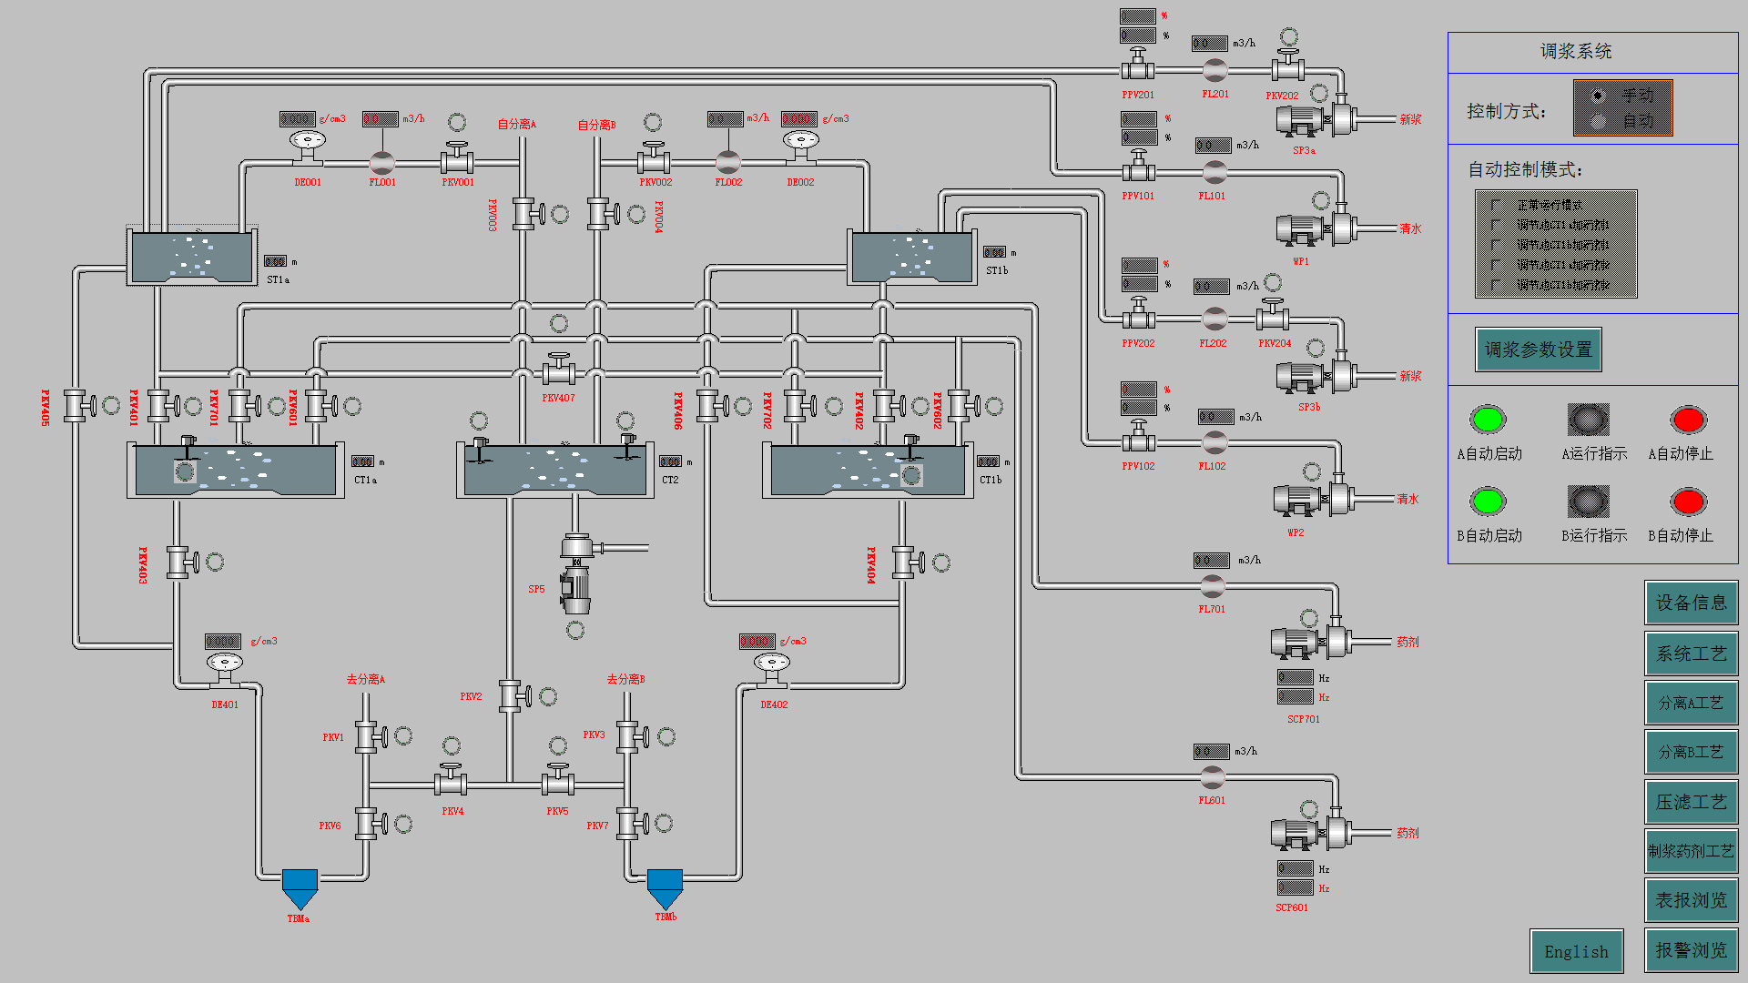Check the 调节池CT1a加药剂 option
The height and width of the screenshot is (983, 1748).
tap(1496, 225)
